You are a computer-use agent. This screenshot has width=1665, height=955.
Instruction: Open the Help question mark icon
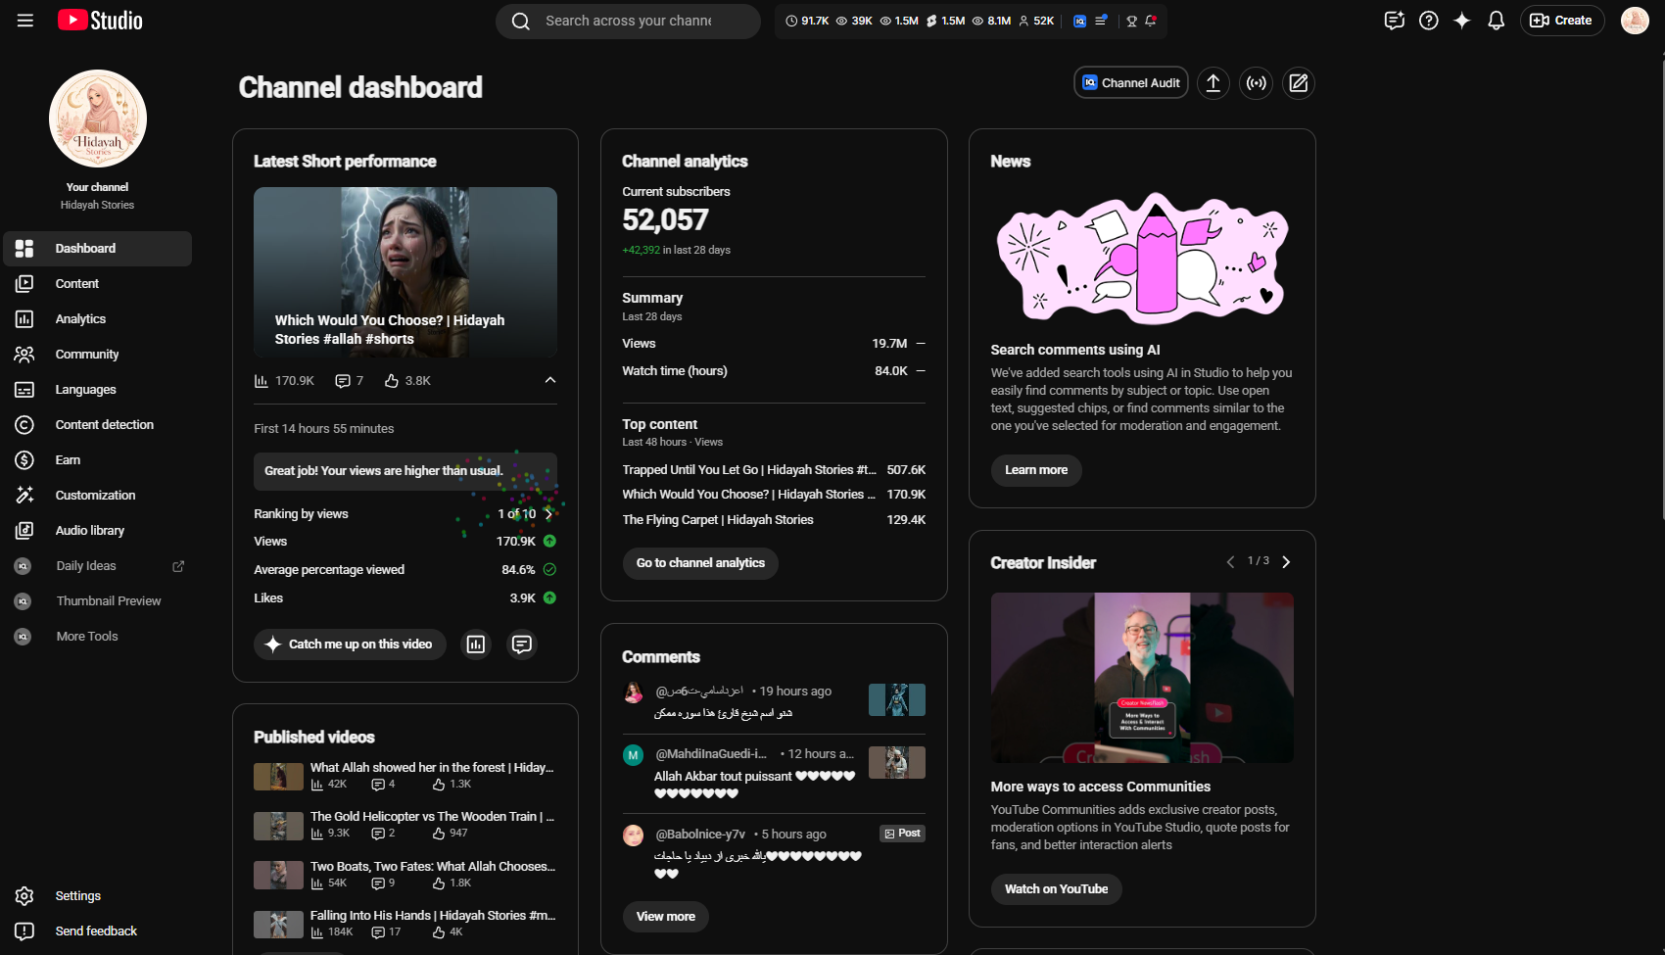click(1429, 21)
